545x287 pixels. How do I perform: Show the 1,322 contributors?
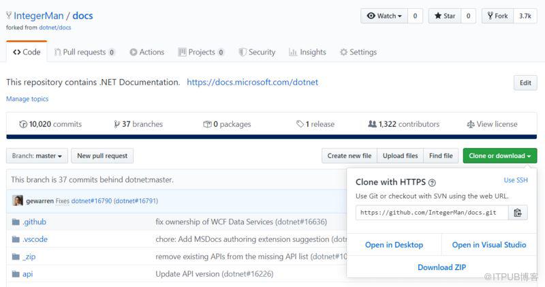404,124
